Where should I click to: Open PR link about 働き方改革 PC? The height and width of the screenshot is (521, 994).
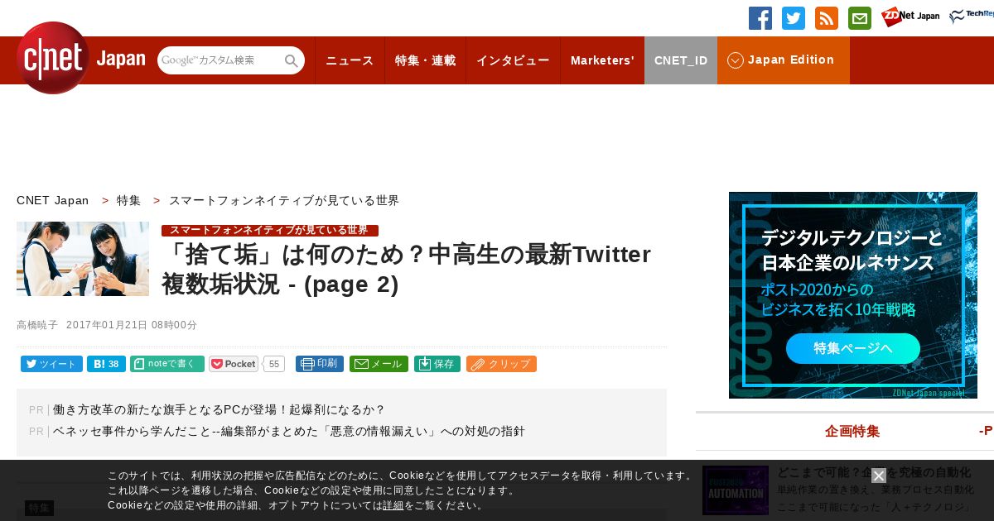point(220,409)
